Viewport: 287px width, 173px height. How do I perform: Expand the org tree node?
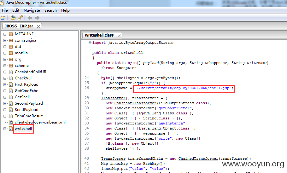tap(5, 59)
